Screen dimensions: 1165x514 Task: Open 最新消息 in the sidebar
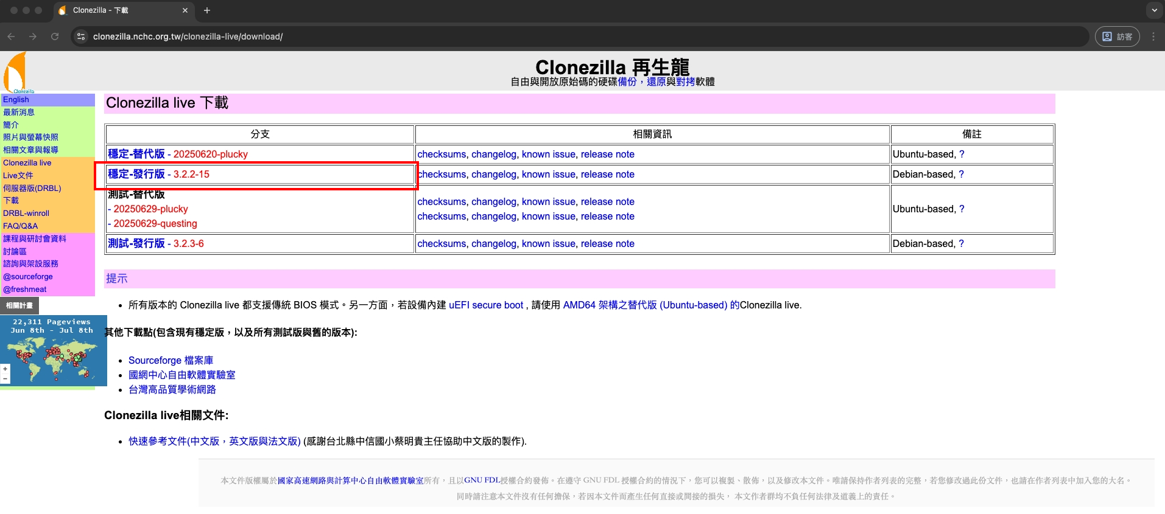point(19,113)
